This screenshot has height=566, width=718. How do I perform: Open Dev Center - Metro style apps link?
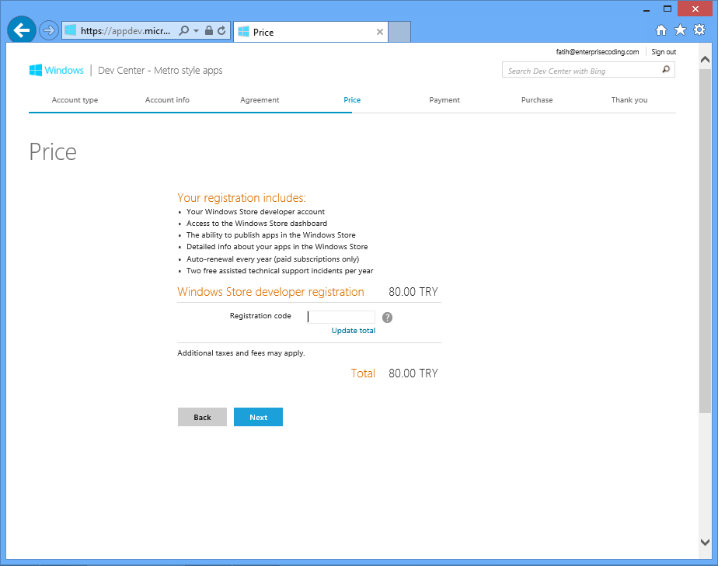click(160, 71)
